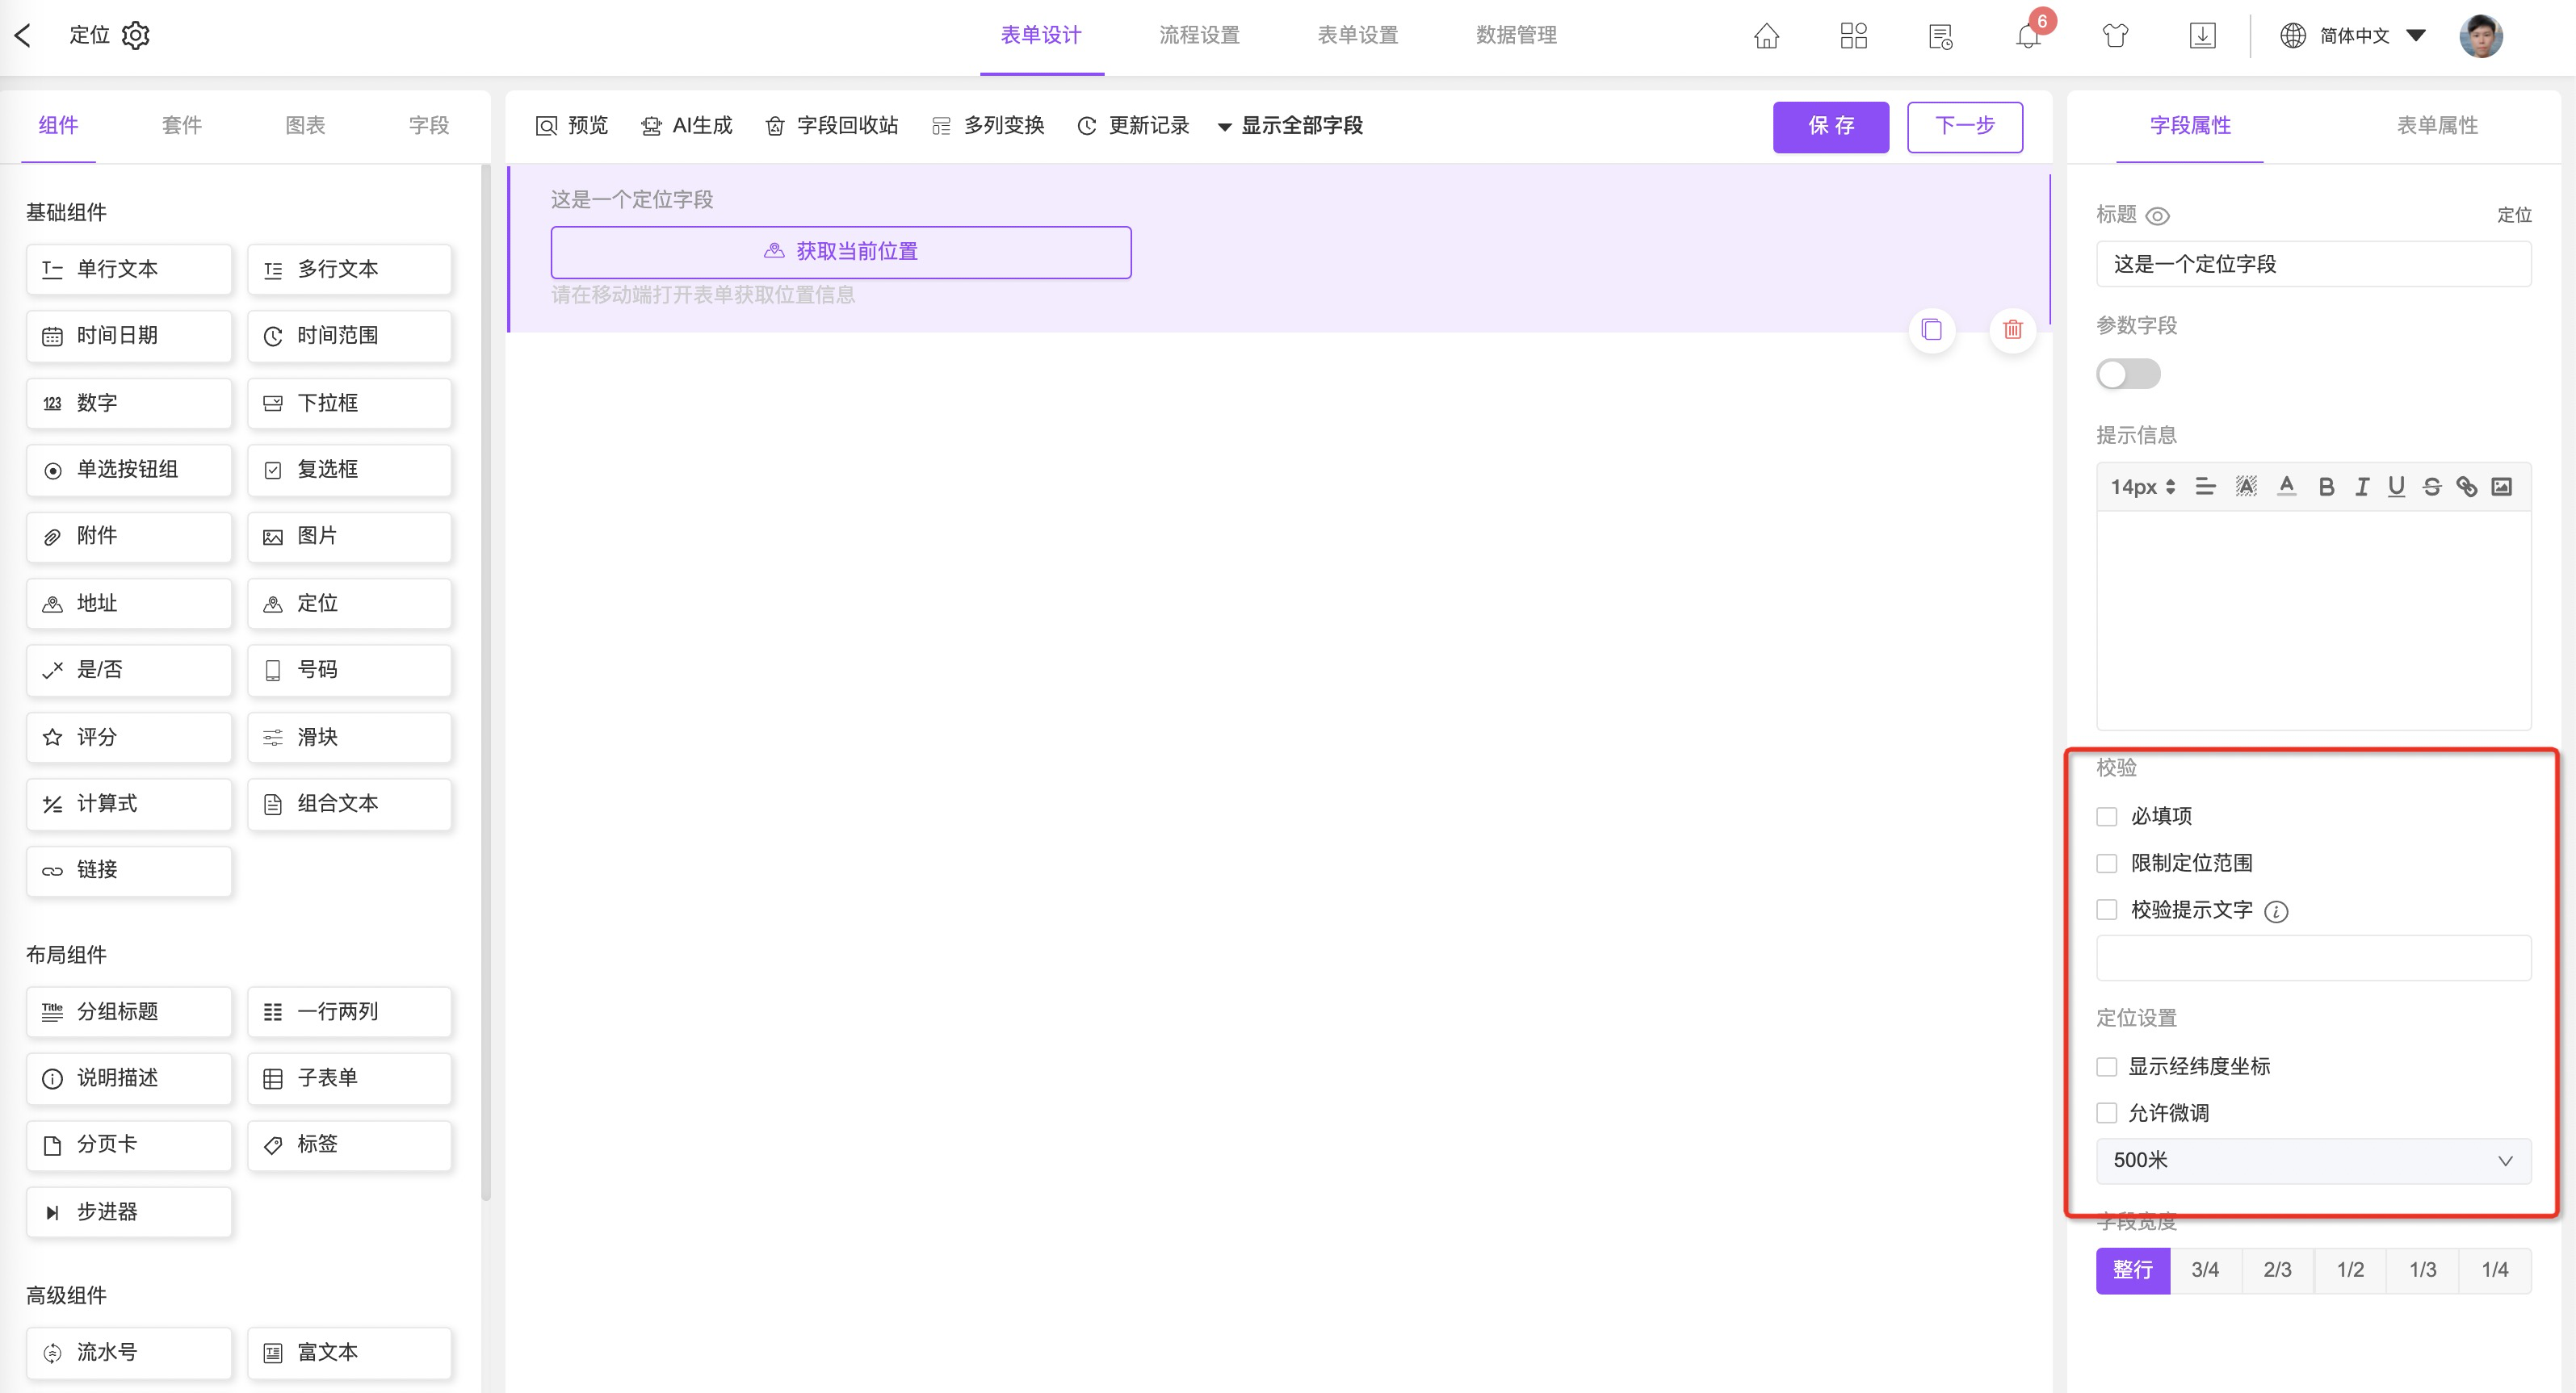The height and width of the screenshot is (1393, 2576).
Task: Expand the 显示全部字段 dropdown
Action: [1290, 126]
